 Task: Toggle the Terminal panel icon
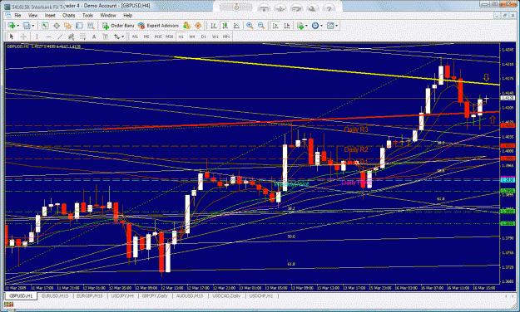79,26
